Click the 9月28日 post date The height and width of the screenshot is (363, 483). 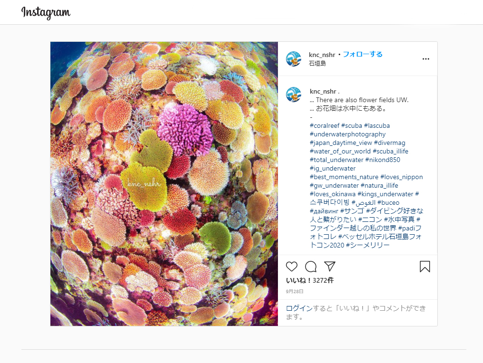tap(295, 291)
